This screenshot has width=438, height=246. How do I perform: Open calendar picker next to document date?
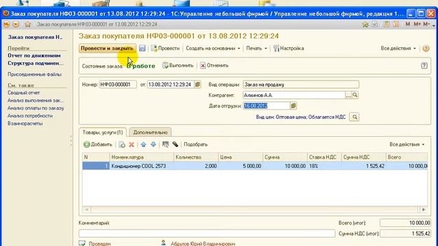click(x=197, y=84)
